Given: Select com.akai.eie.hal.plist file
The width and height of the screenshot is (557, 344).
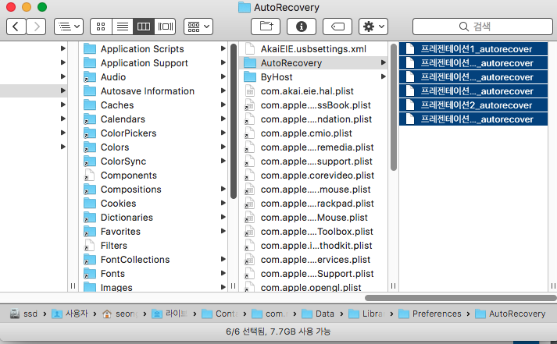Looking at the screenshot, I should [314, 91].
